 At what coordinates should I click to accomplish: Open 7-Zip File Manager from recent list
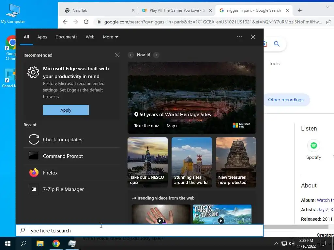[x=72, y=189]
